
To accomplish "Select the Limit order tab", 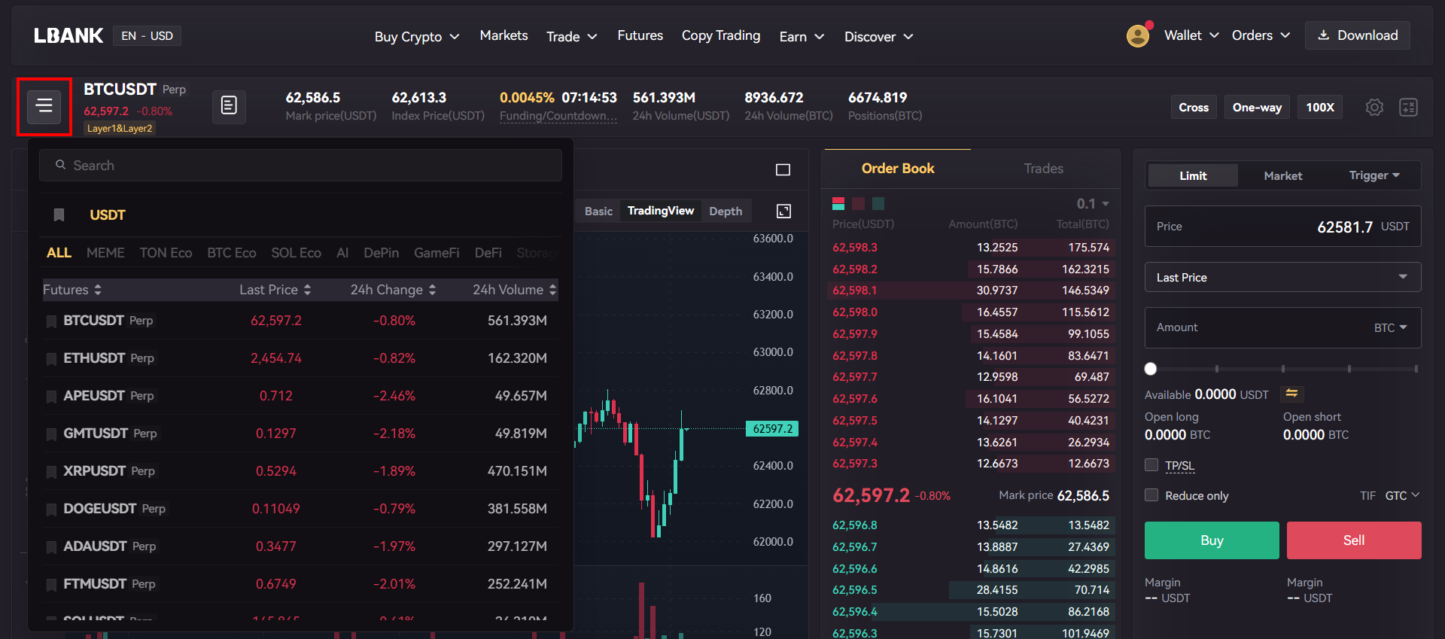I will point(1193,175).
